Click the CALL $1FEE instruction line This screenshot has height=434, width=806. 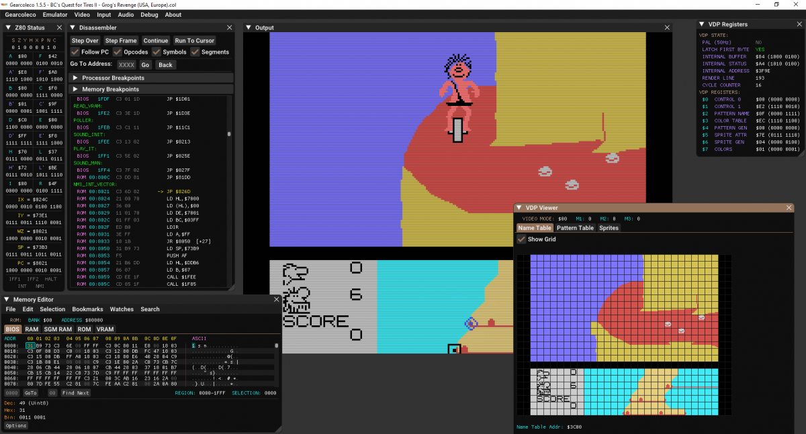coord(151,276)
